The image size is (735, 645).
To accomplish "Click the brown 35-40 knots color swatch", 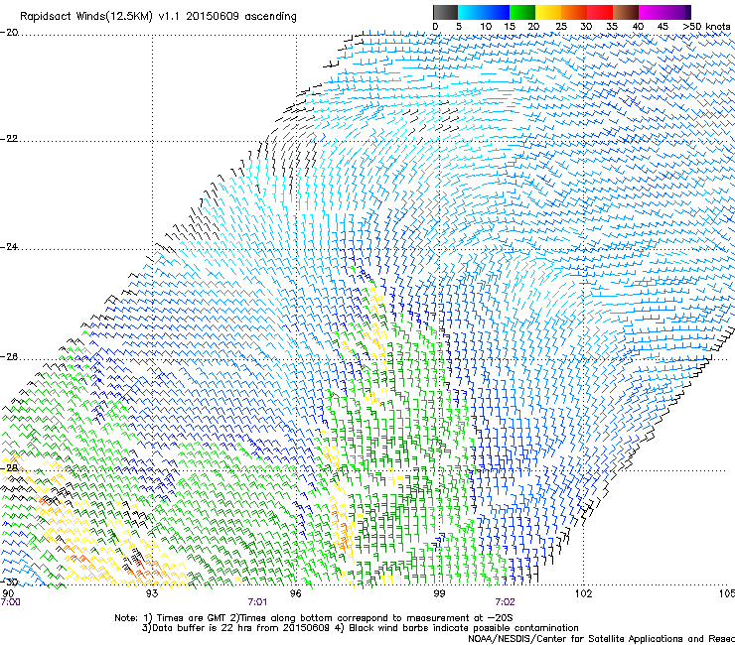I will pos(627,12).
